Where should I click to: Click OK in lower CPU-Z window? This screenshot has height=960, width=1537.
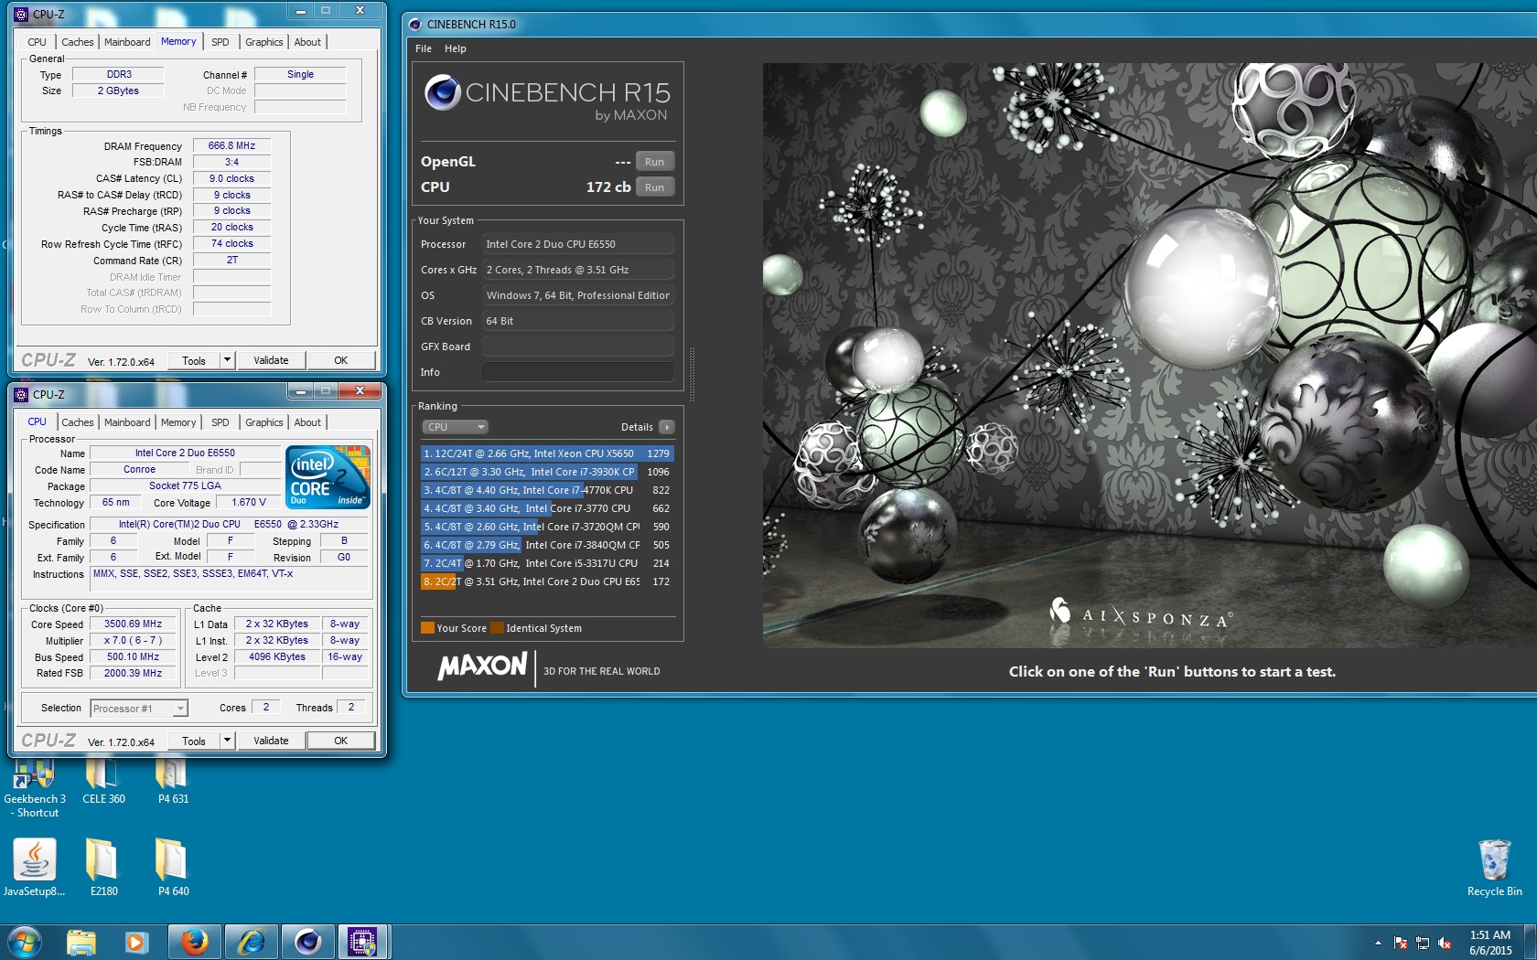tap(340, 741)
